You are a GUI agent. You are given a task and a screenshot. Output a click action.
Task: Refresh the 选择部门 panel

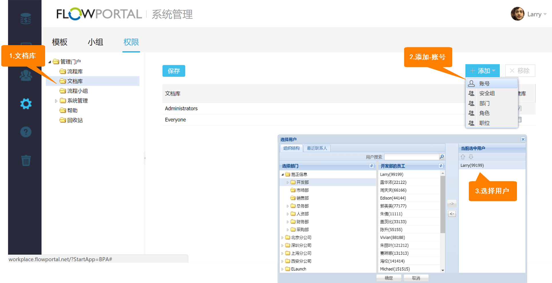click(371, 166)
